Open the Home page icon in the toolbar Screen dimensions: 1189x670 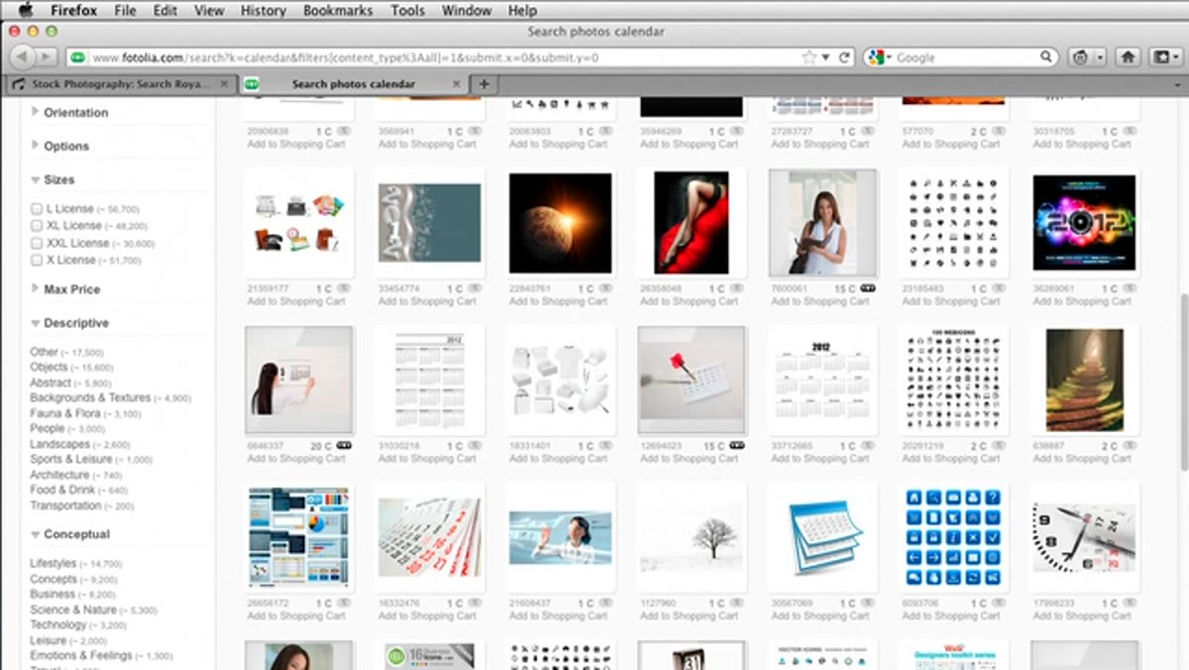(x=1128, y=57)
